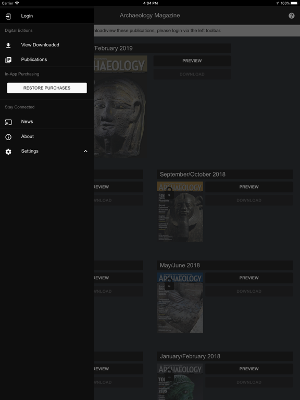Tap the About info circle icon
This screenshot has width=300, height=400.
point(8,137)
